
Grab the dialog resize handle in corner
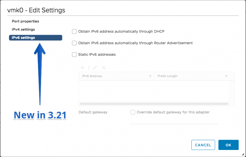click(x=243, y=154)
